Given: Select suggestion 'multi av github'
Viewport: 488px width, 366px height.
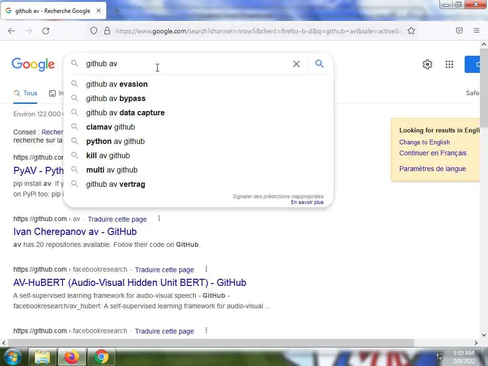Looking at the screenshot, I should [199, 170].
